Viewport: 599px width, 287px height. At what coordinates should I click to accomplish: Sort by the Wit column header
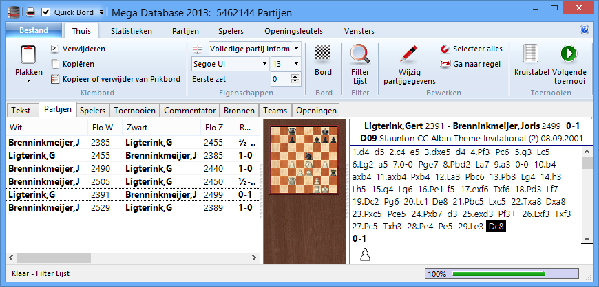click(47, 128)
